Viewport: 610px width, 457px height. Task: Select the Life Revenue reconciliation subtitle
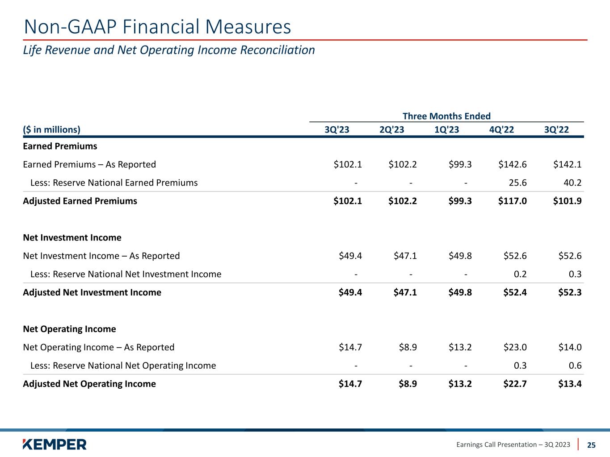(169, 50)
